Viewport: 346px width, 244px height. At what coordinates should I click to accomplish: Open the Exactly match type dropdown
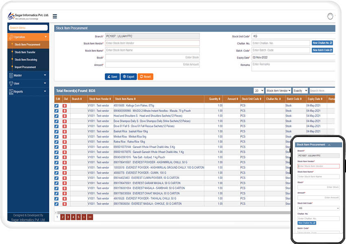click(300, 91)
